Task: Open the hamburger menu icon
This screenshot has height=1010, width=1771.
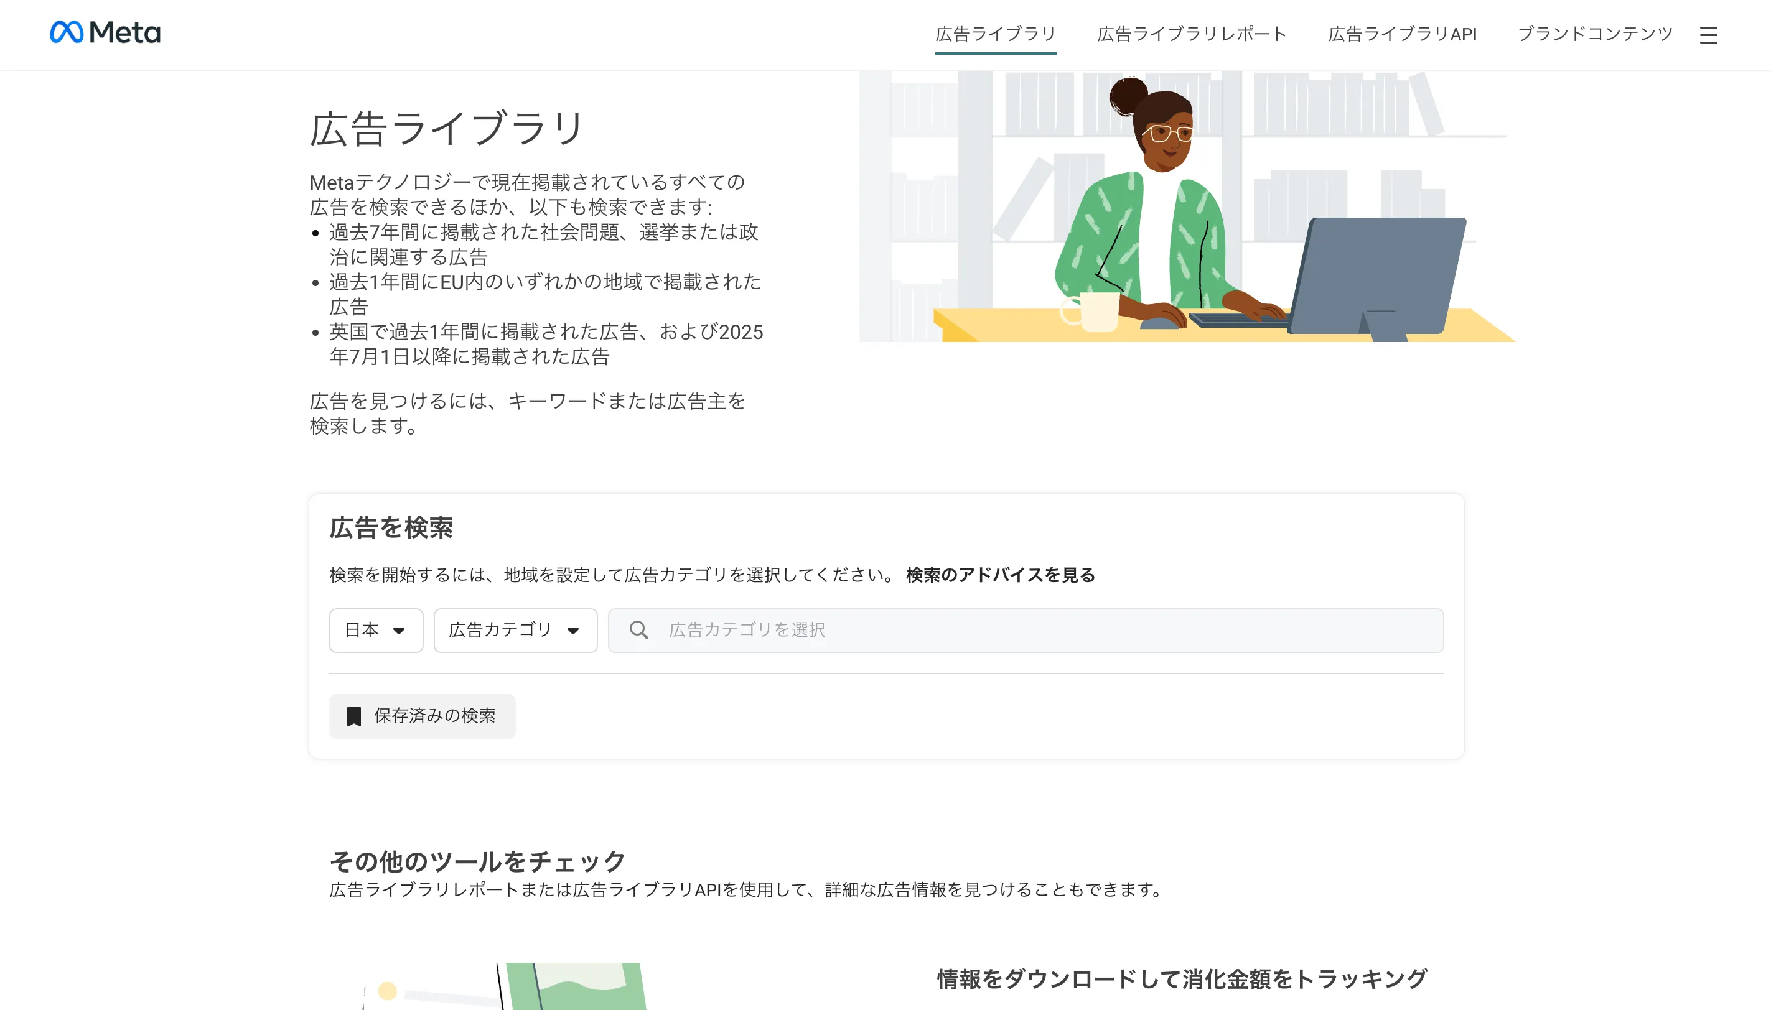Action: [1708, 35]
